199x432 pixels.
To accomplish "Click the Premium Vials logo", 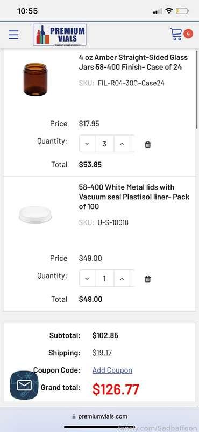I will pos(59,35).
